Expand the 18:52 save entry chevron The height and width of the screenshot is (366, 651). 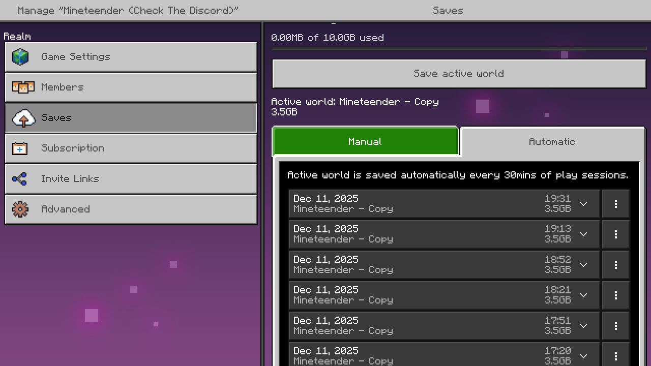click(583, 265)
